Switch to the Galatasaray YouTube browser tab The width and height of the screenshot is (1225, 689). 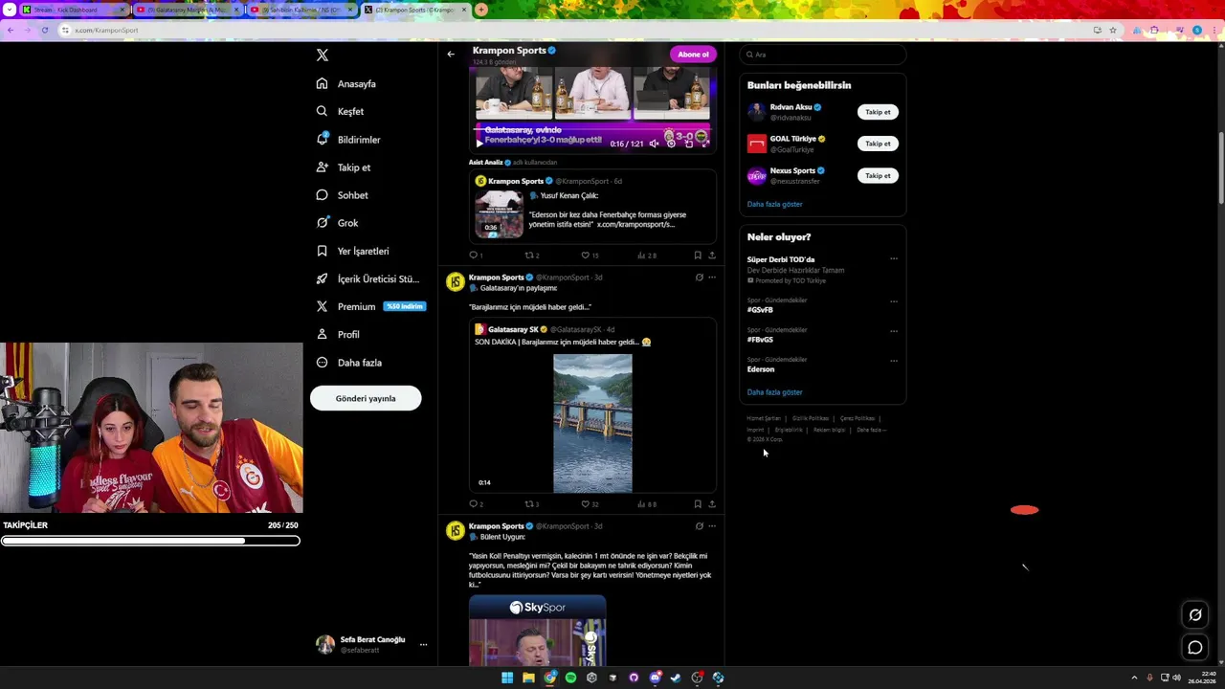click(188, 10)
